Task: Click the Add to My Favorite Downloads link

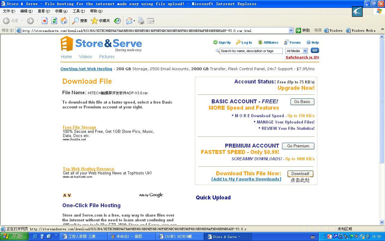Action: pos(246,179)
